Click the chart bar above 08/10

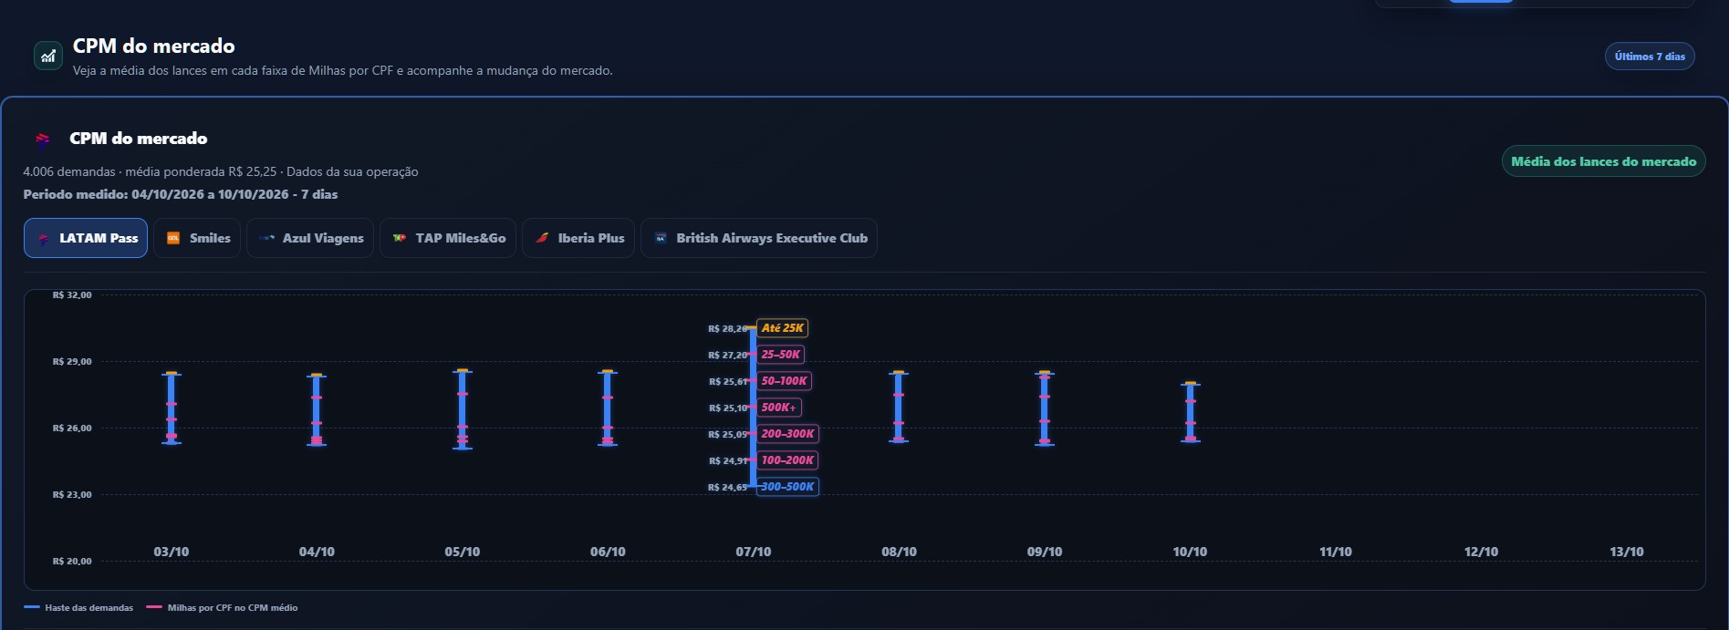(x=899, y=407)
